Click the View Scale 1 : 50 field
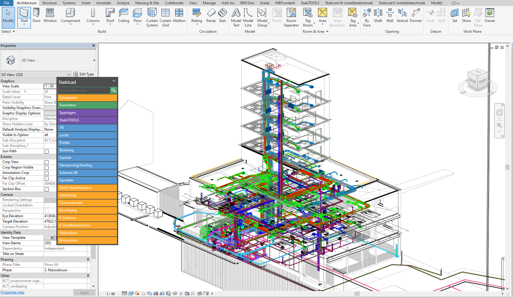This screenshot has width=513, height=298. (50, 86)
